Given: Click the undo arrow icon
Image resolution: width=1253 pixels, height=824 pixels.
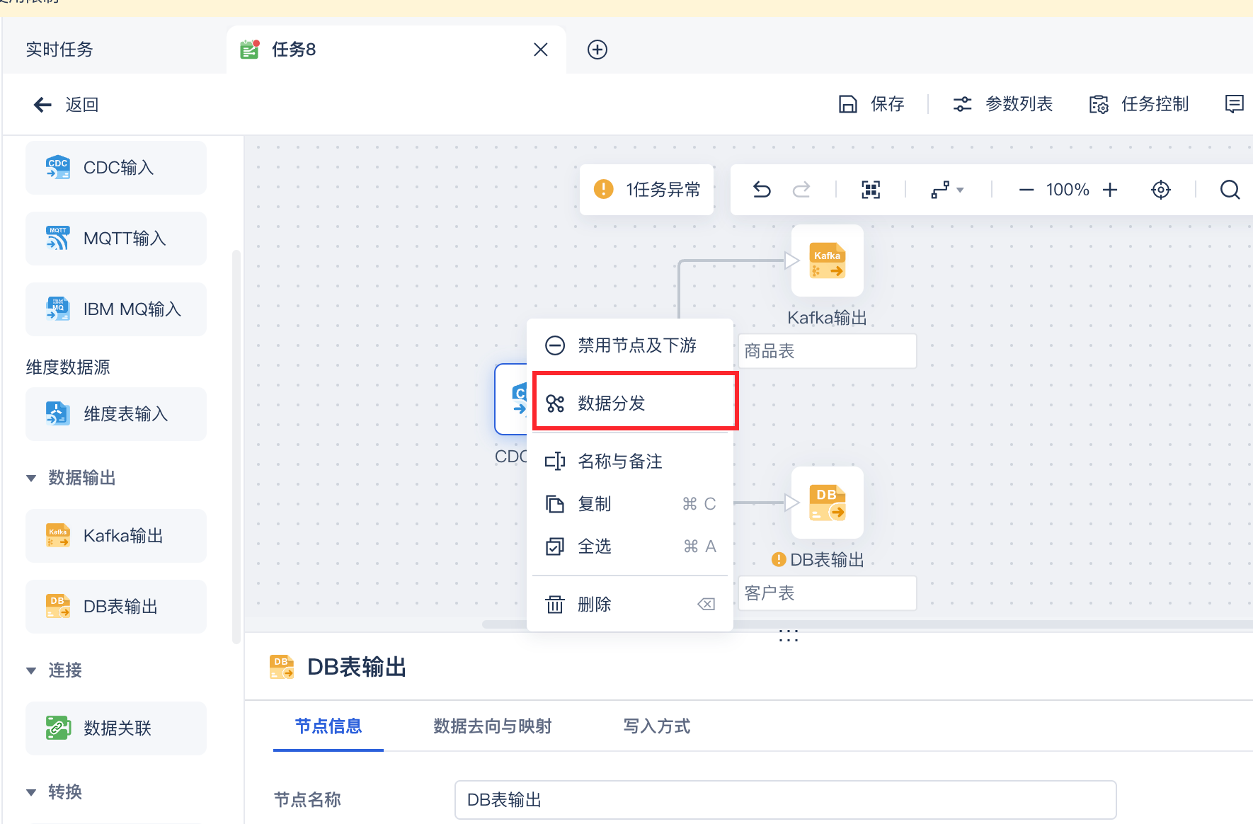Looking at the screenshot, I should tap(762, 190).
